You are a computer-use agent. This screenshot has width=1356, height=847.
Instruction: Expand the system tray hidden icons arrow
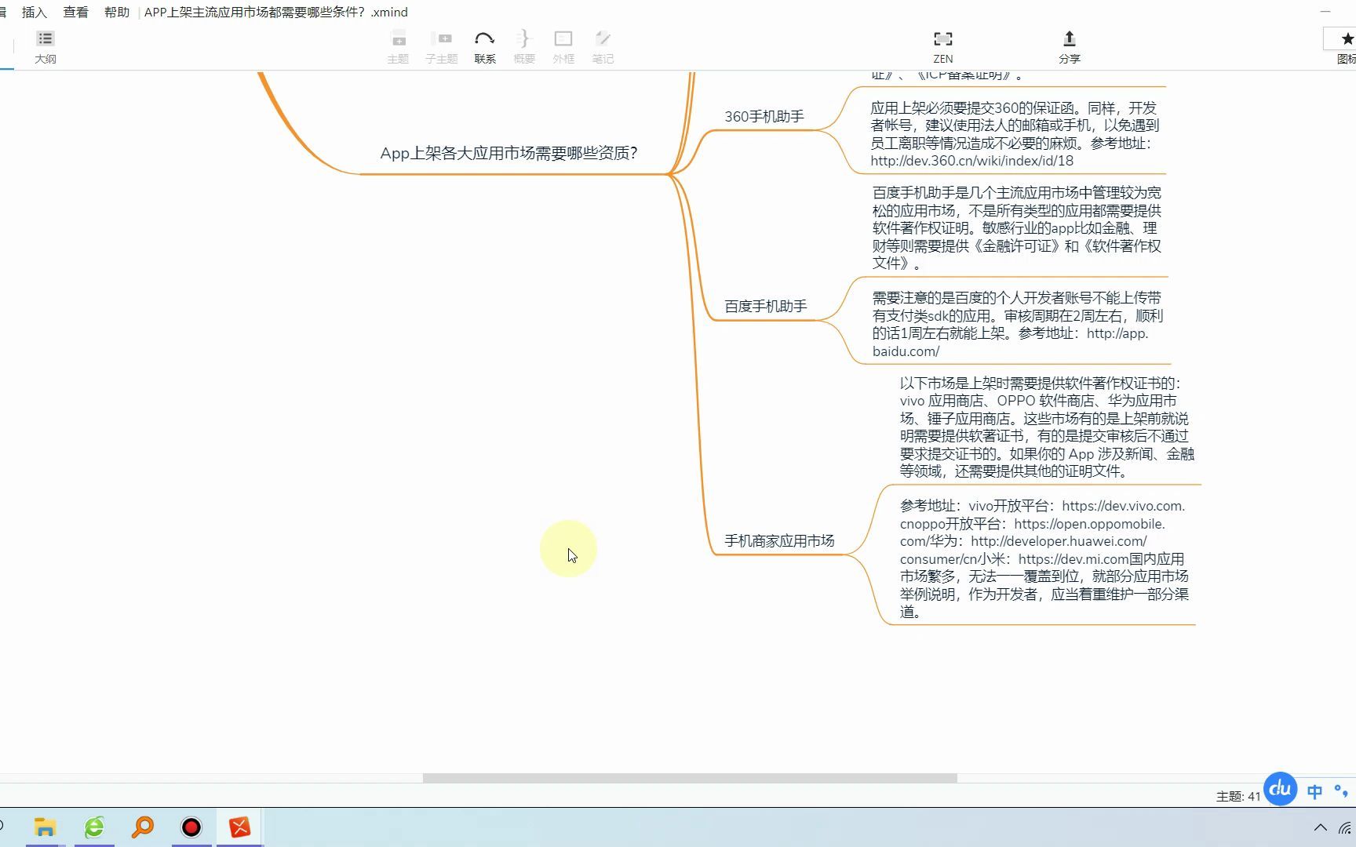1321,827
